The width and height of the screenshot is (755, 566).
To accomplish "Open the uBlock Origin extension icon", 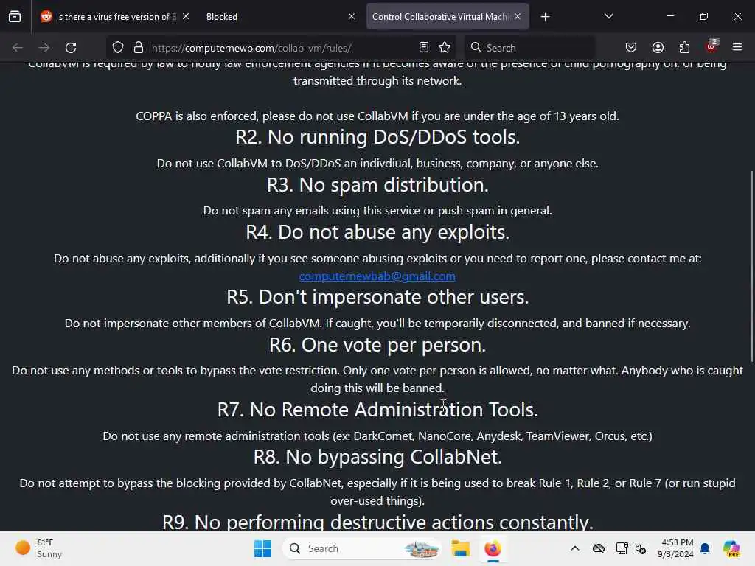I will tap(711, 46).
